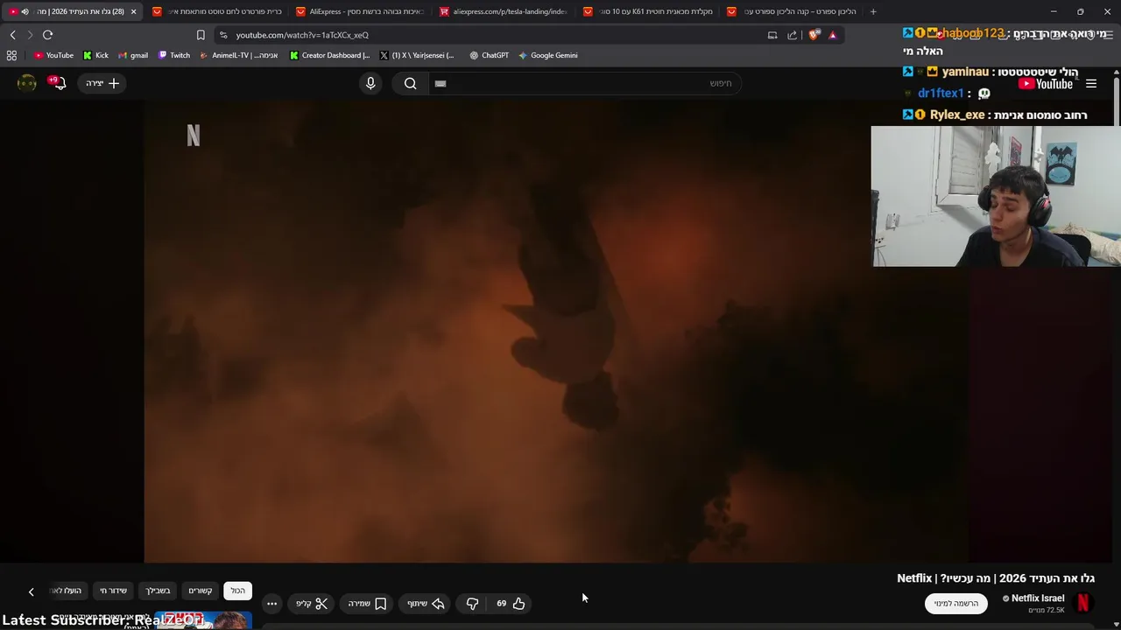Open the Twitch bookmark
Viewport: 1121px width, 630px height.
coord(173,55)
